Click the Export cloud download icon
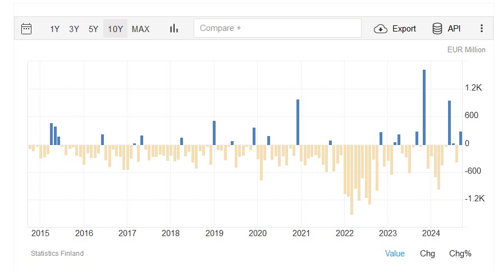 pyautogui.click(x=381, y=29)
